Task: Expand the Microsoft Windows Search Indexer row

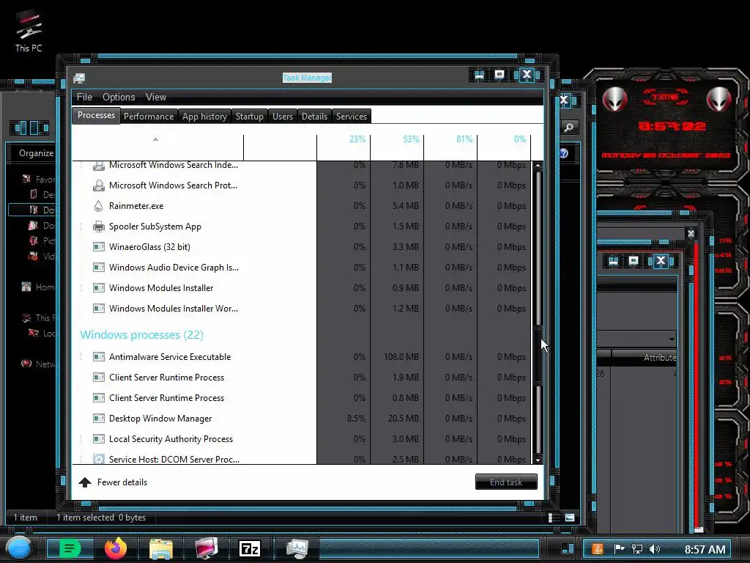Action: tap(81, 165)
